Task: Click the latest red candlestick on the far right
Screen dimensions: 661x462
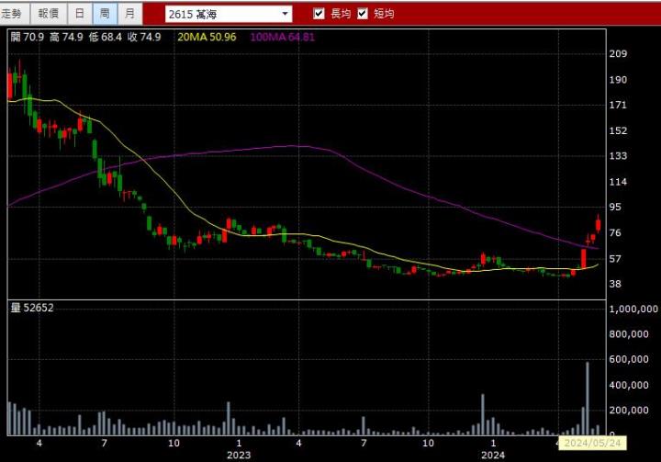Action: (598, 223)
